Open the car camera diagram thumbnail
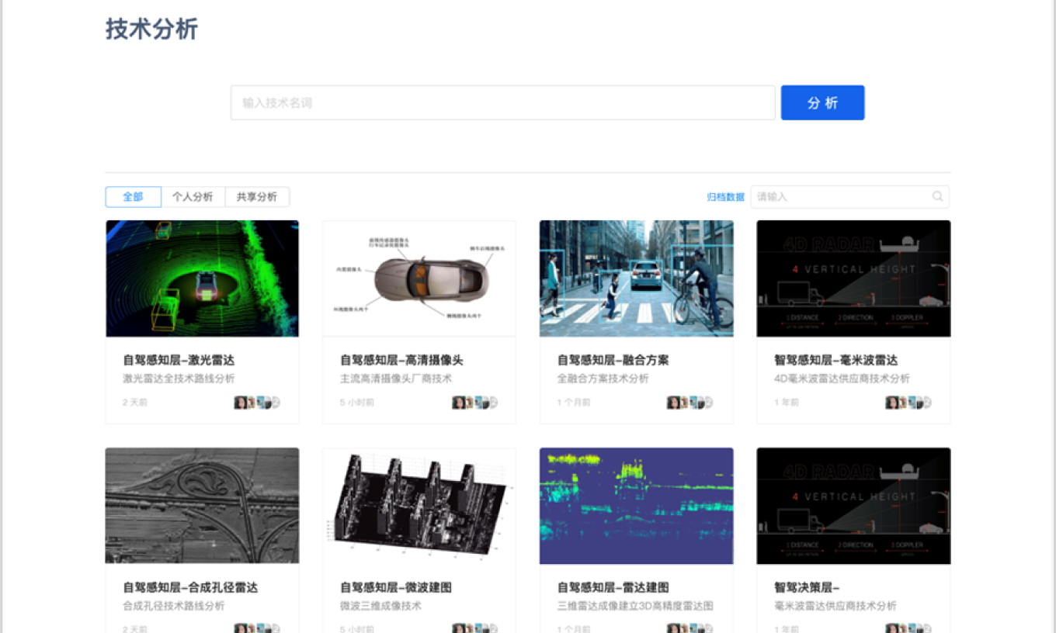This screenshot has width=1056, height=633. 419,278
